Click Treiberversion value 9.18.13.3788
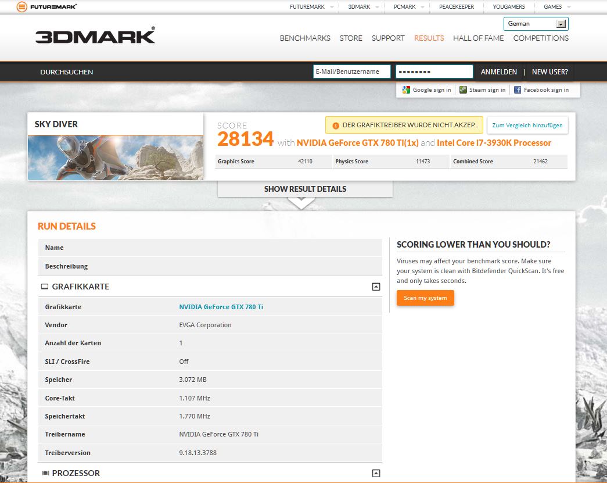This screenshot has width=607, height=483. click(198, 453)
